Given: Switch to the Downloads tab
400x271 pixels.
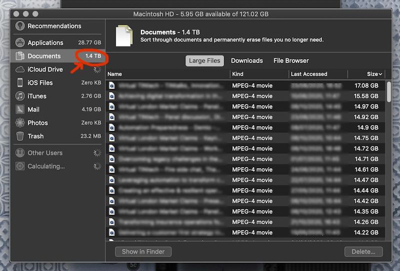Looking at the screenshot, I should [x=246, y=60].
